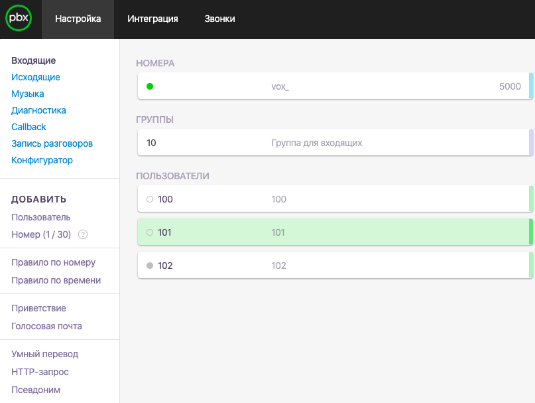The height and width of the screenshot is (403, 535).
Task: Click the purple color strip on group 10
Action: click(530, 143)
